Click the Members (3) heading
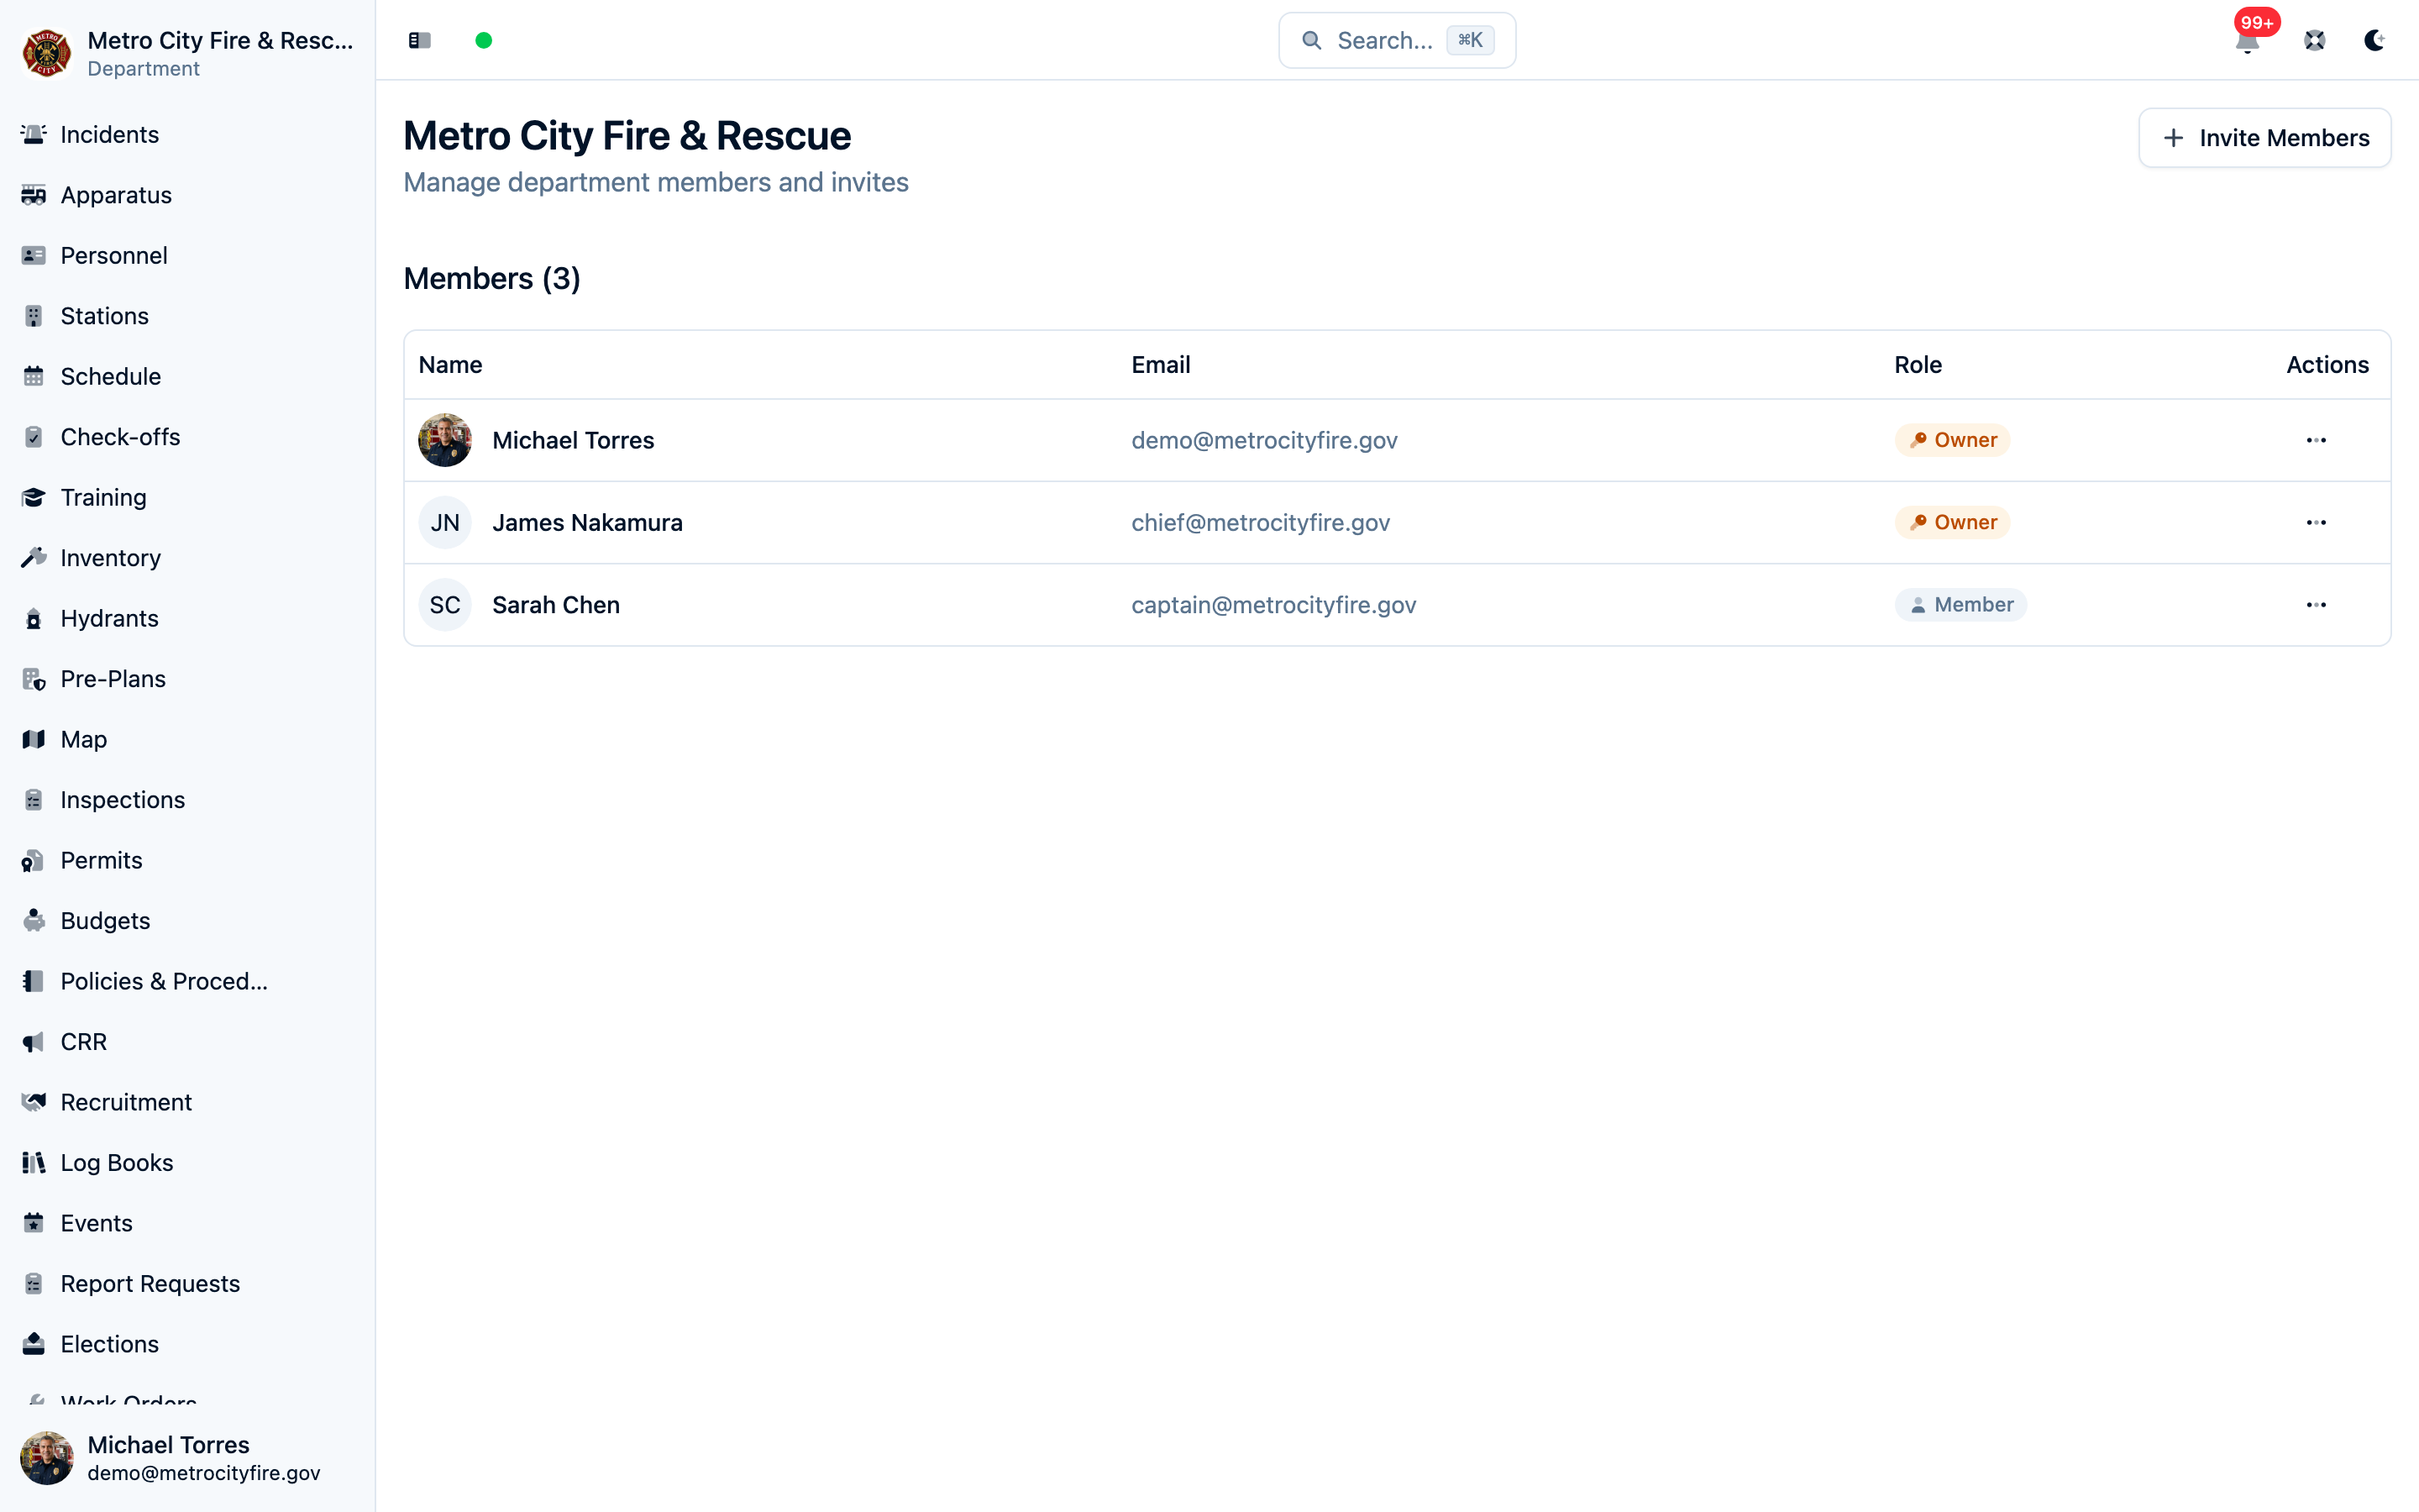2419x1512 pixels. tap(492, 278)
